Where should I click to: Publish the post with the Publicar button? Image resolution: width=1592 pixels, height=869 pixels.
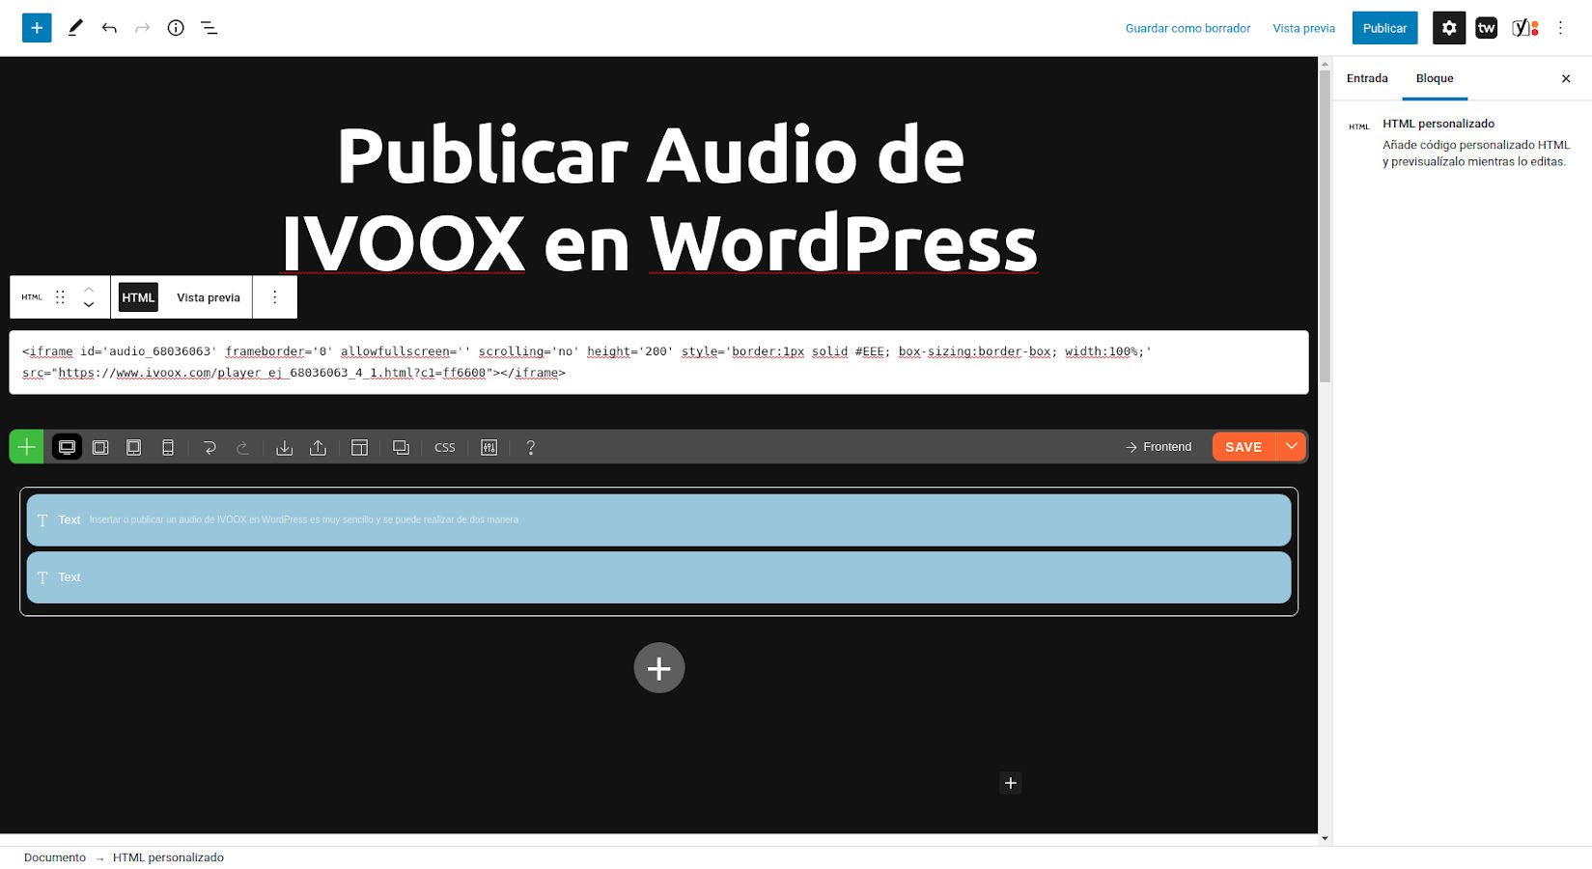[x=1384, y=27]
